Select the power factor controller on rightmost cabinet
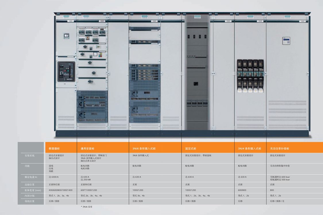 click(x=286, y=41)
